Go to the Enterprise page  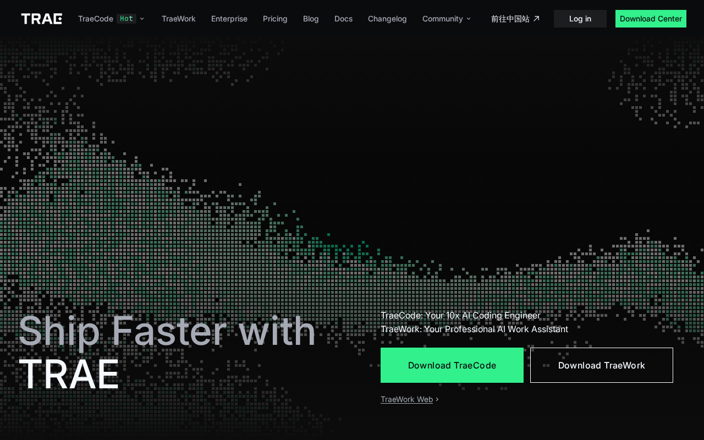[229, 19]
